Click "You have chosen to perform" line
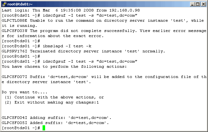 (x=64, y=66)
